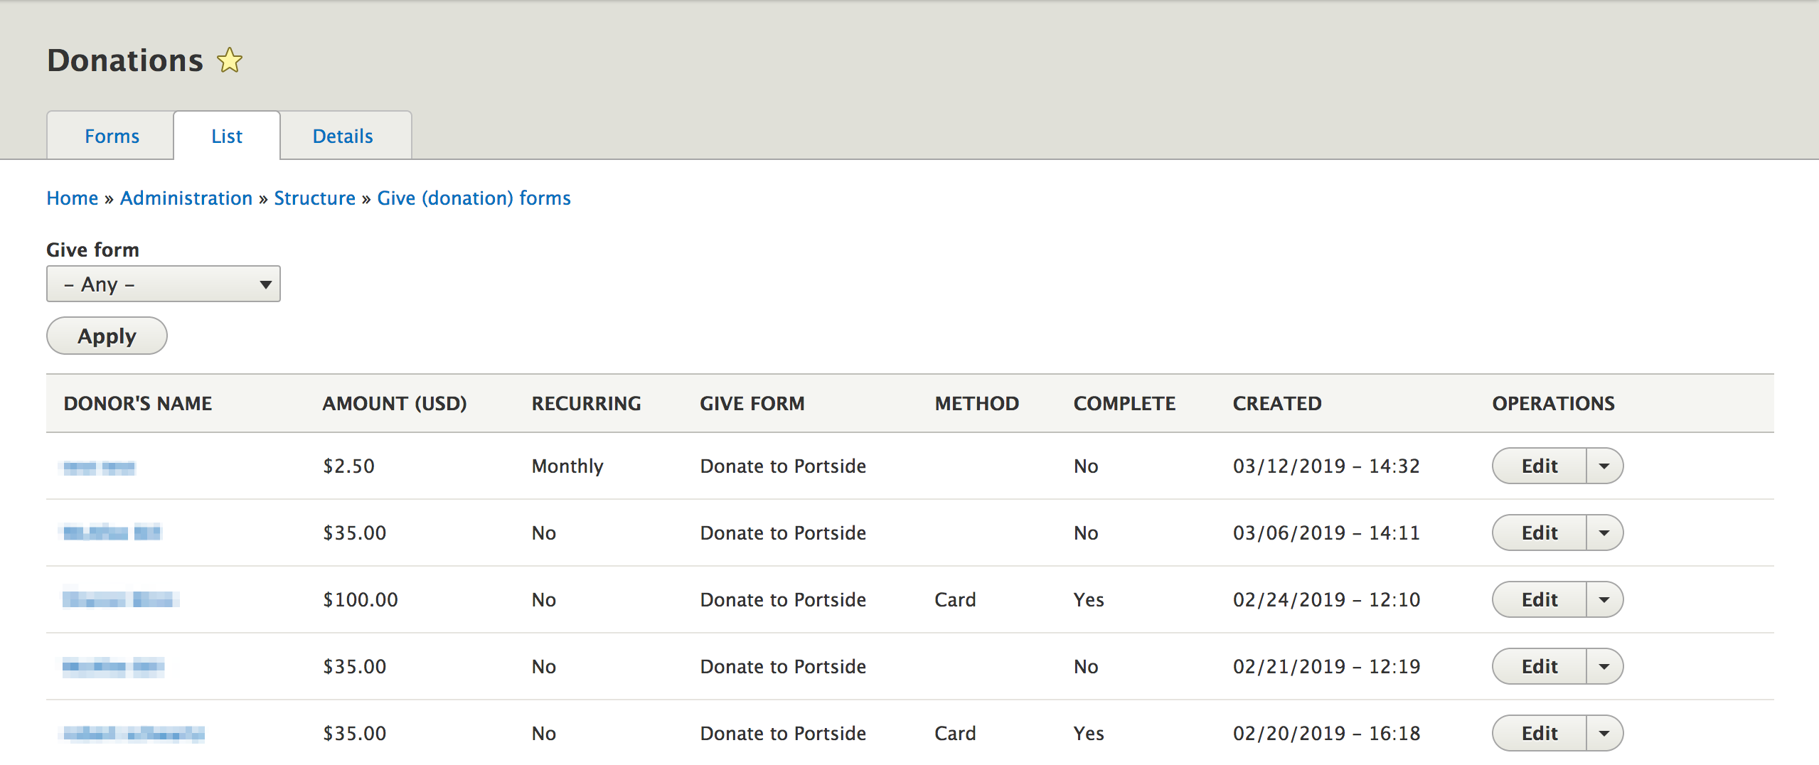Expand the operations dropdown for the $2.50 donation
The height and width of the screenshot is (765, 1819).
point(1605,466)
